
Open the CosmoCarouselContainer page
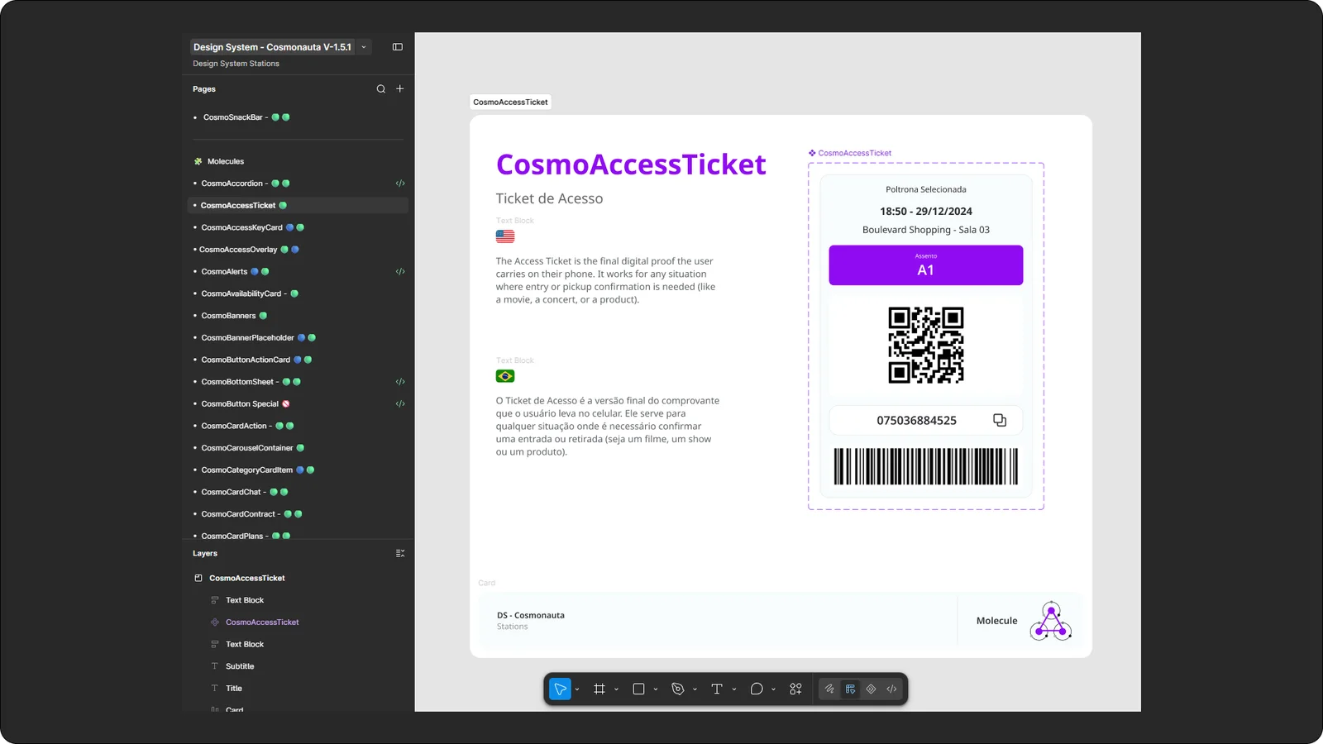(298, 448)
